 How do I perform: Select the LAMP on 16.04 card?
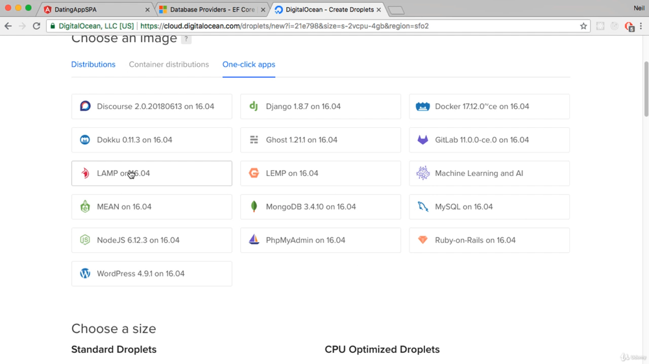coord(151,173)
